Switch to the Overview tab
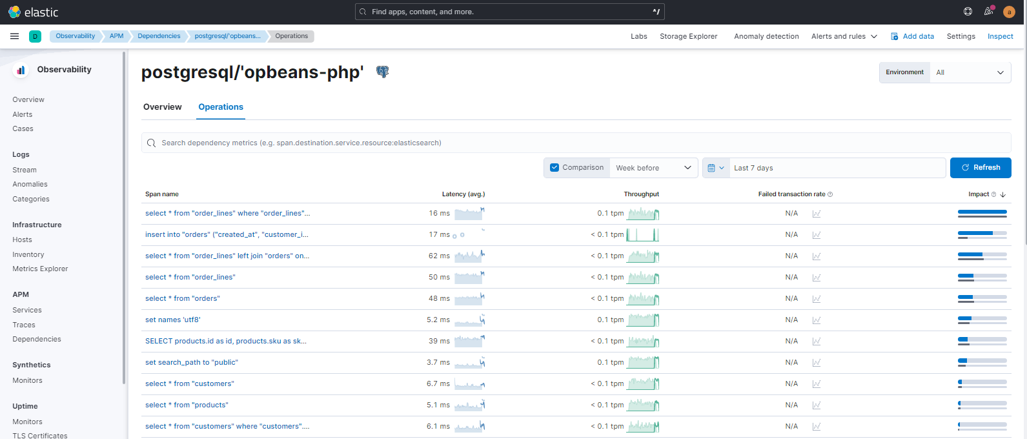1027x439 pixels. pyautogui.click(x=163, y=107)
